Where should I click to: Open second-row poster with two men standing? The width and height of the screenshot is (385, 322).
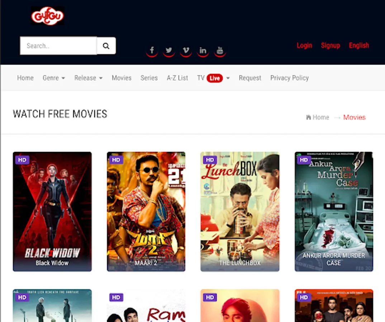click(x=52, y=306)
